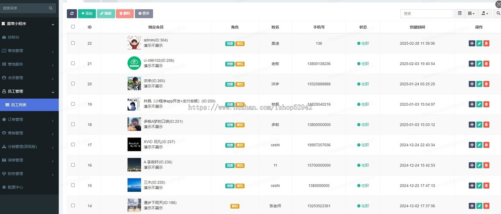501x214 pixels.
Task: Click the avatar of member U-496152
Action: point(134,64)
